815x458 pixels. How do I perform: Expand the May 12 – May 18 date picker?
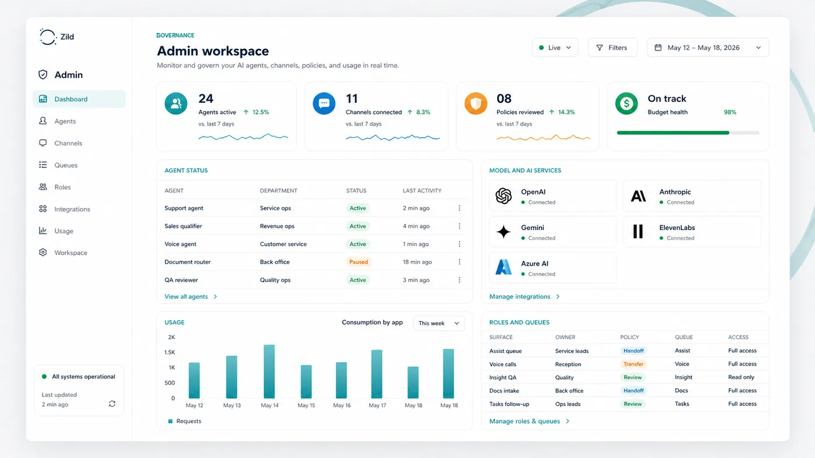707,47
